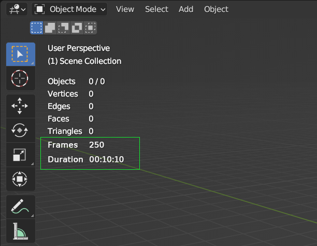Activate the Select Box tool
Viewport: 317px width, 246px height.
click(21, 54)
